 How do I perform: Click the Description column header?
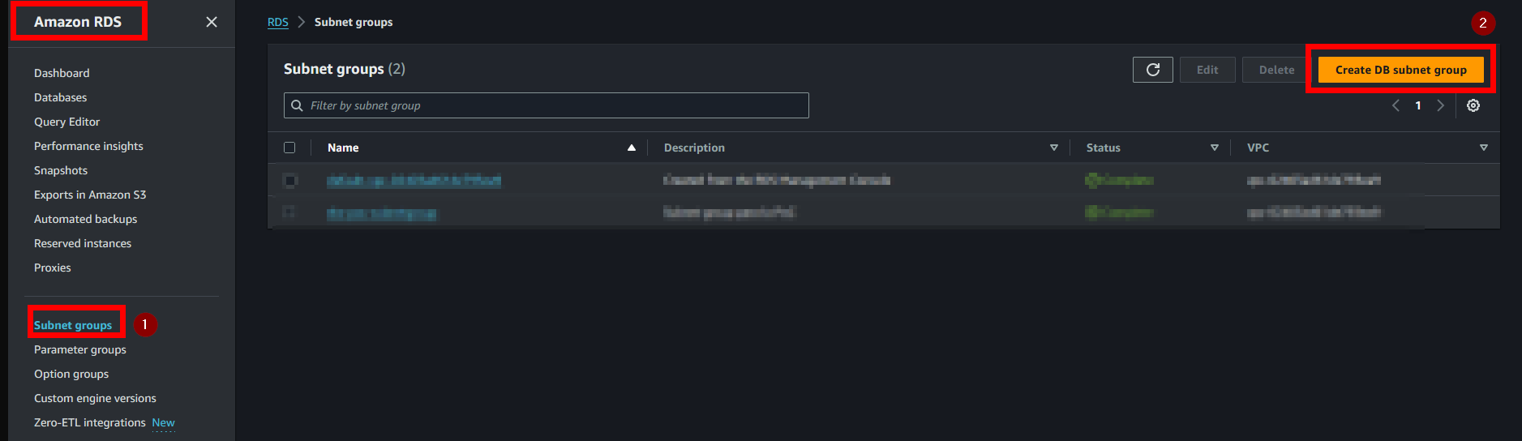694,148
